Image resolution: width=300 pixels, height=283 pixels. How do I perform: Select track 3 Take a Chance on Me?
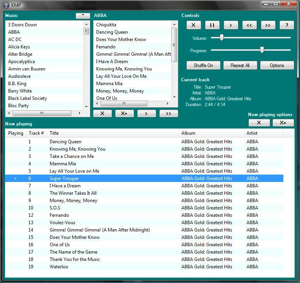[144, 156]
